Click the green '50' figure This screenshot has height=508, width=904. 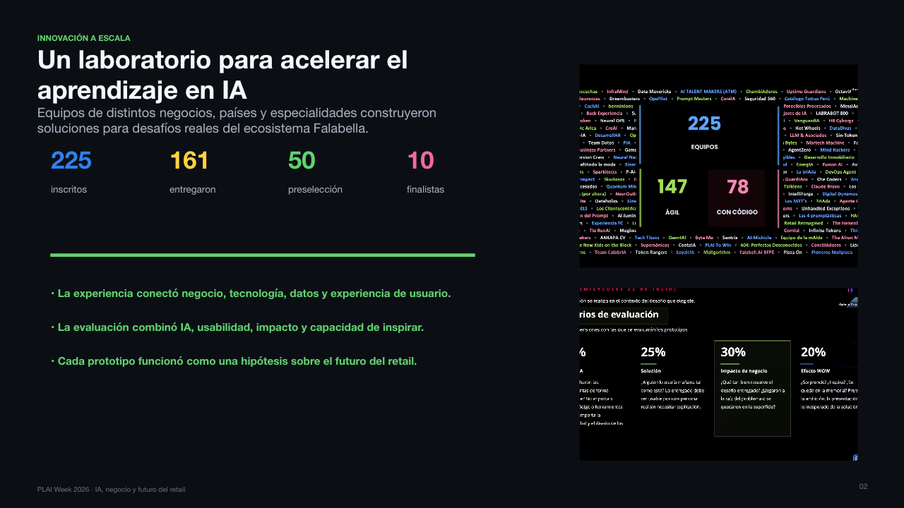click(302, 161)
